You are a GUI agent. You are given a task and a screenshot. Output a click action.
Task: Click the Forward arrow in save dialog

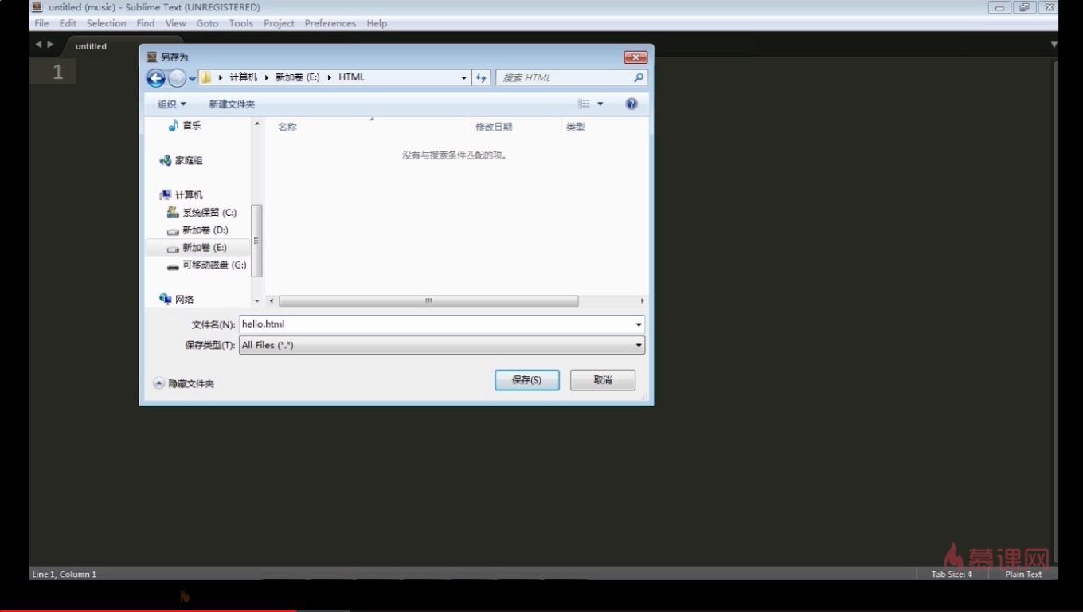[177, 78]
